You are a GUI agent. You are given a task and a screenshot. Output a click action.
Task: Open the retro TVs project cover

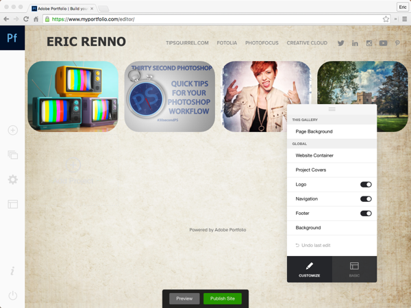pos(73,97)
